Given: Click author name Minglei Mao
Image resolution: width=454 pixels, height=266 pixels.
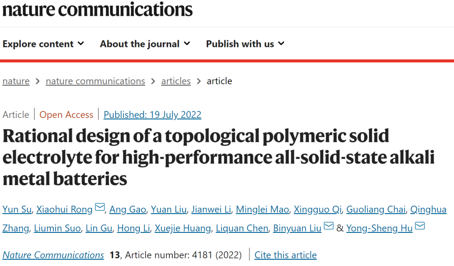Looking at the screenshot, I should tap(262, 209).
